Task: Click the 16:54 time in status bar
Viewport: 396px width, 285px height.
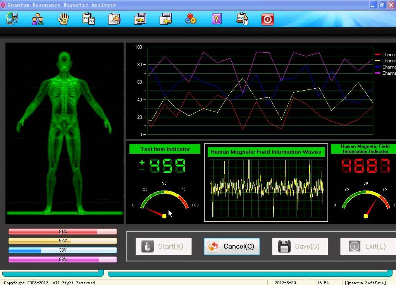Action: click(323, 283)
